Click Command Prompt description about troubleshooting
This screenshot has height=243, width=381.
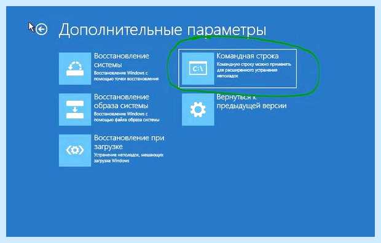point(254,70)
